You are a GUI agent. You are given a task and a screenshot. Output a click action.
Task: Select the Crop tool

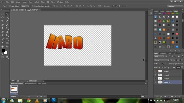[3, 21]
